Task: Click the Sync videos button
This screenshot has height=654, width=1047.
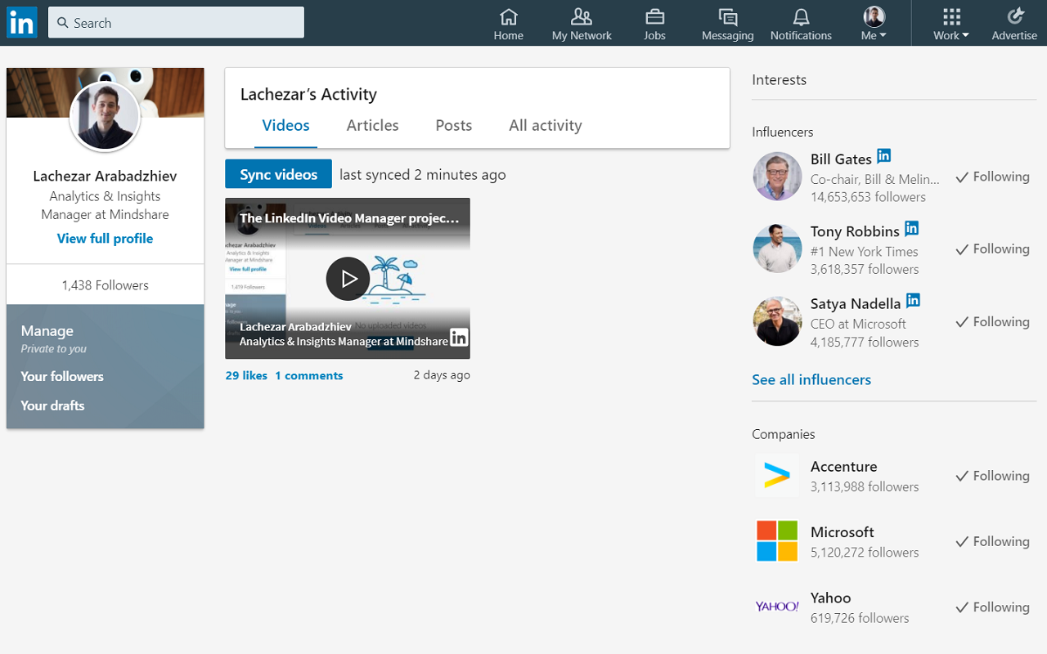Action: point(278,173)
